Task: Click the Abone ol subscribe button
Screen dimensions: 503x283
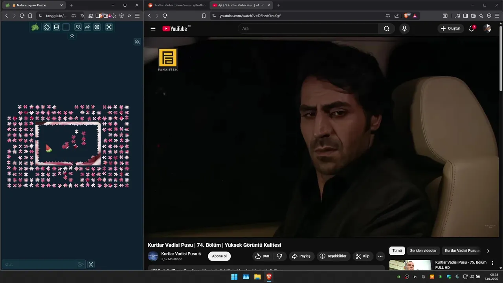Action: pos(219,256)
